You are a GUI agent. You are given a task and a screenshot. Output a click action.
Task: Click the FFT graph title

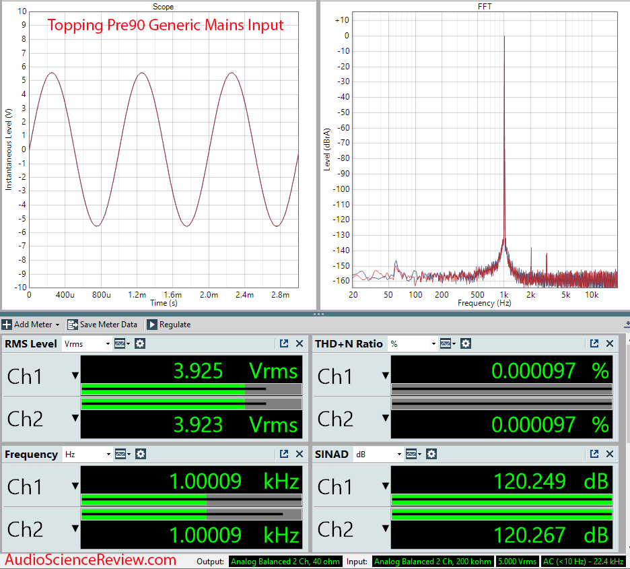pos(485,7)
